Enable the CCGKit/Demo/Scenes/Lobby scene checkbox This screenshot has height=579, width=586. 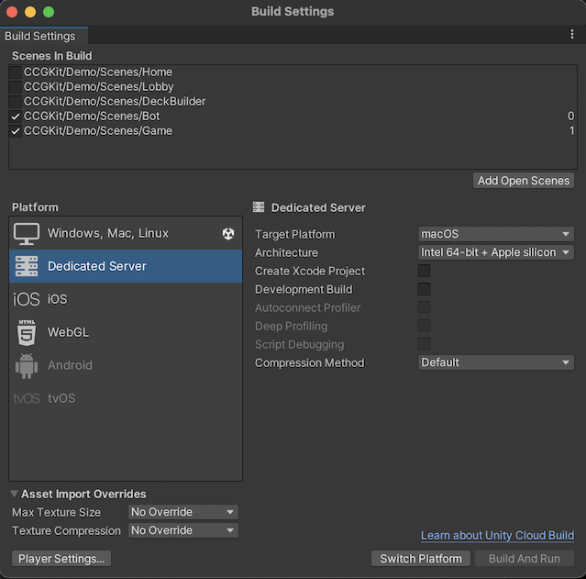16,87
